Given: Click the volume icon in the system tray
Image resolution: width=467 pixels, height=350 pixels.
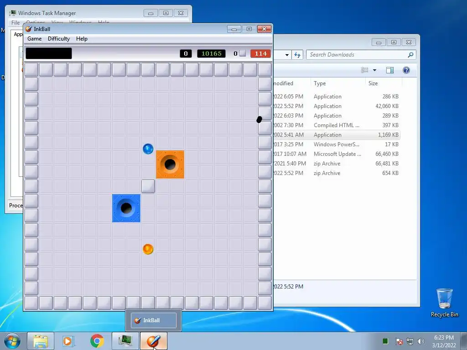Looking at the screenshot, I should pos(420,341).
